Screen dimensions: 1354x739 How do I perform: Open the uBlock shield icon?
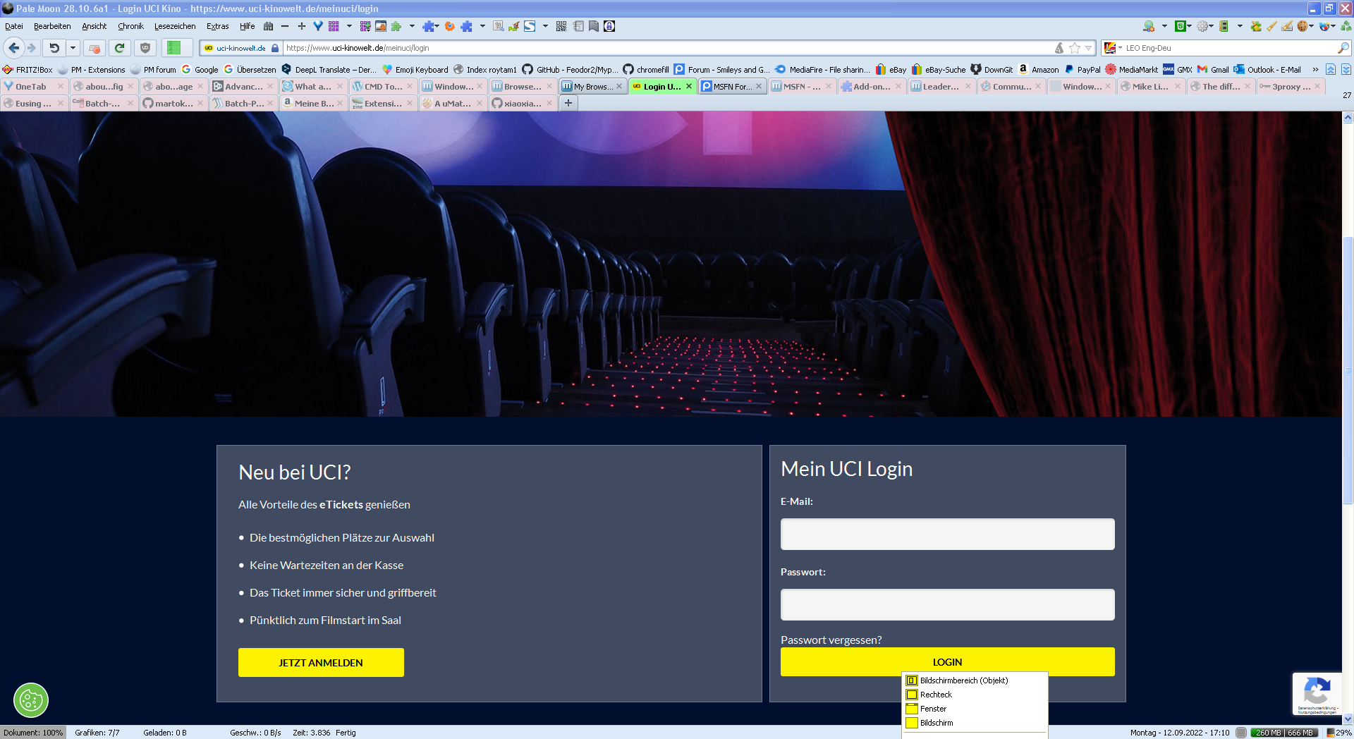coord(145,48)
